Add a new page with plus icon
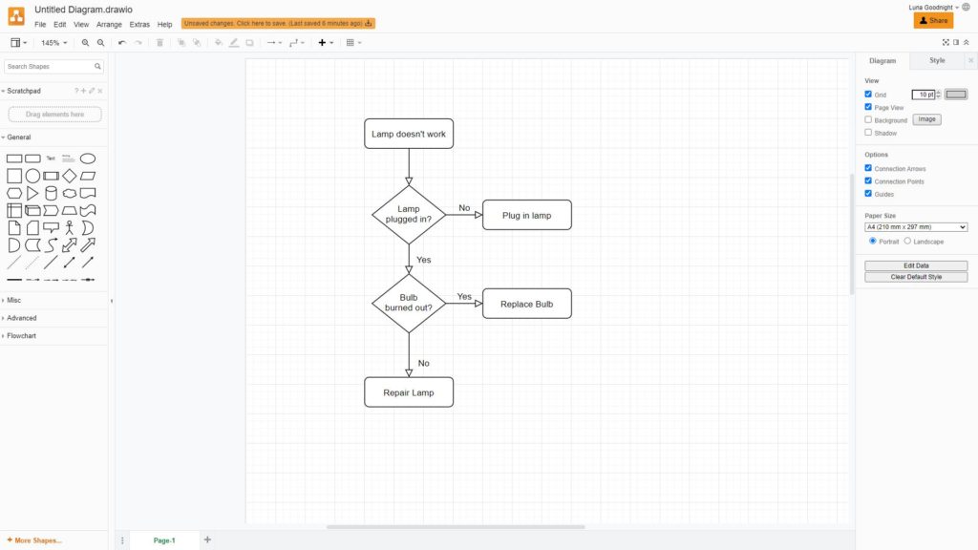The height and width of the screenshot is (550, 978). click(x=207, y=540)
